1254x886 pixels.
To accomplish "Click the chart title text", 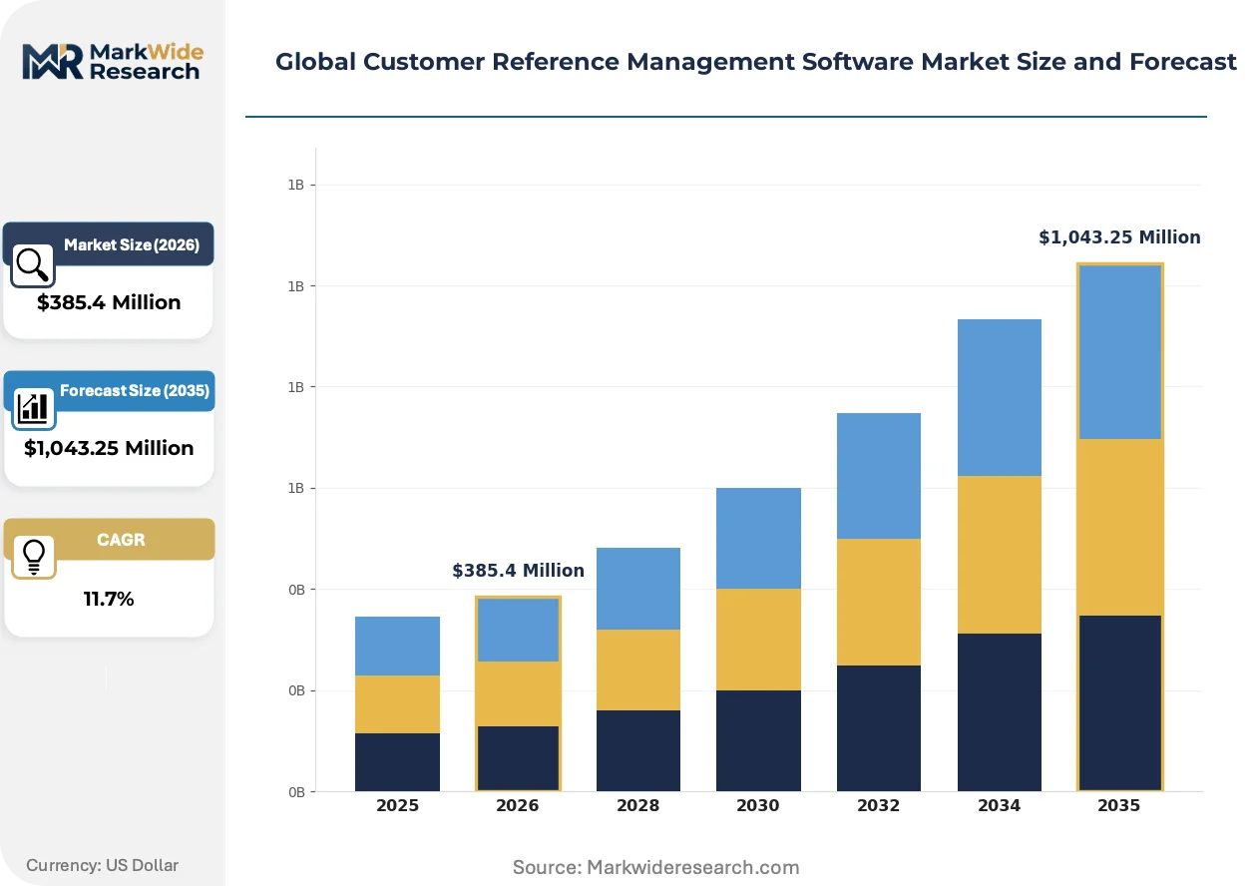I will point(755,62).
